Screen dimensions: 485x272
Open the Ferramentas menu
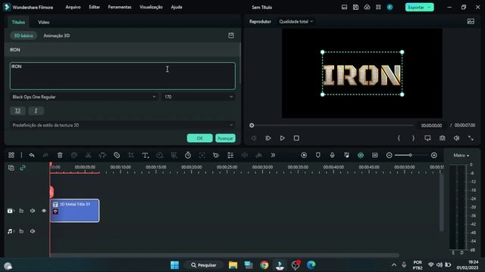pos(120,7)
